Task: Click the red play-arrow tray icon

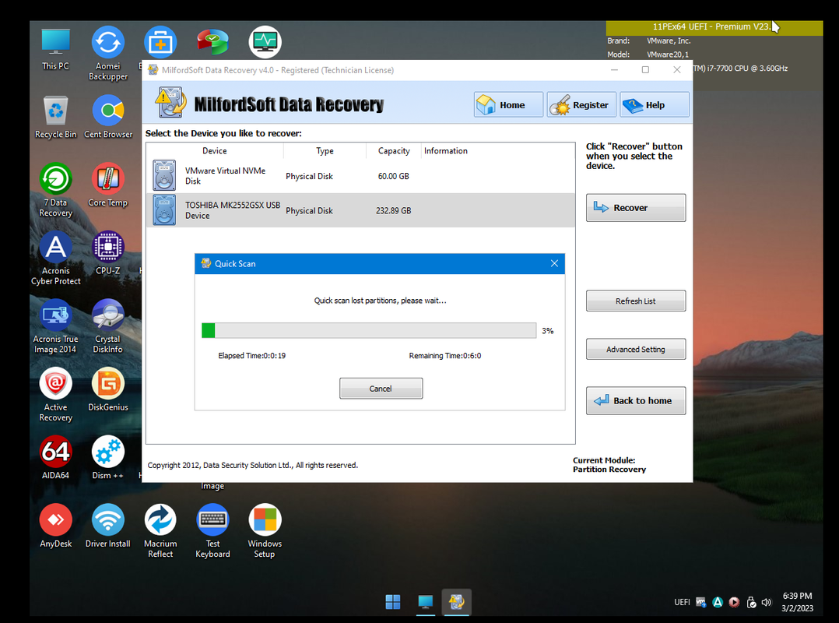Action: (x=734, y=602)
